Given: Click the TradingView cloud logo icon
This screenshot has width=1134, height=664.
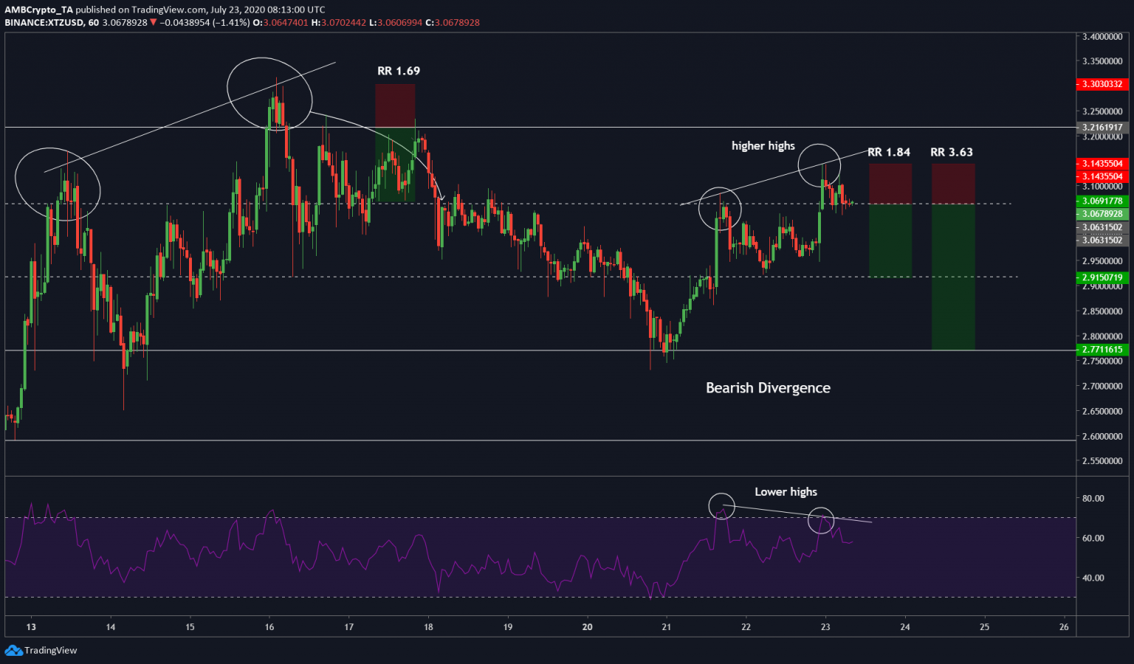Looking at the screenshot, I should click(x=13, y=650).
